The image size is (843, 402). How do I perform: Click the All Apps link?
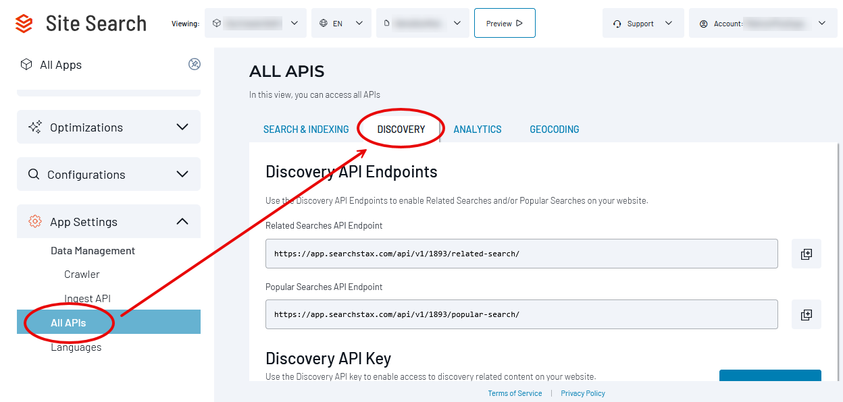coord(61,65)
